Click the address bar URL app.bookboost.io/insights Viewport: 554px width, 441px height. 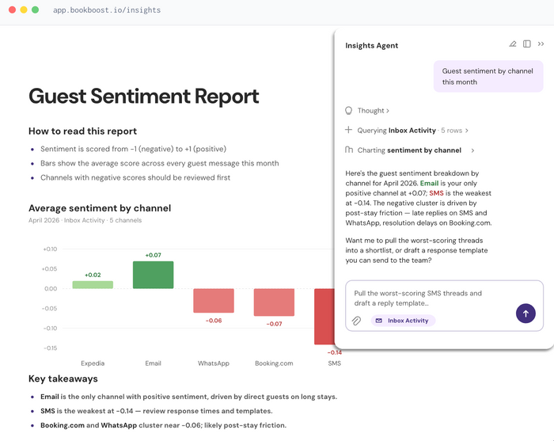click(x=107, y=10)
